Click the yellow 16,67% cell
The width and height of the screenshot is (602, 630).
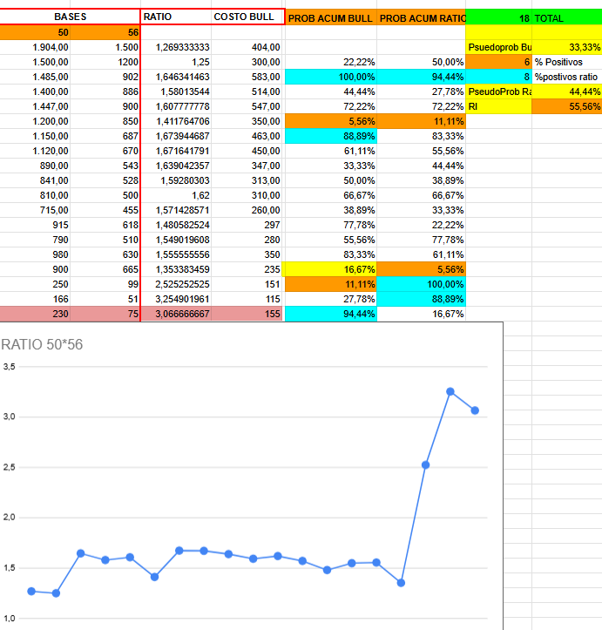pyautogui.click(x=331, y=269)
